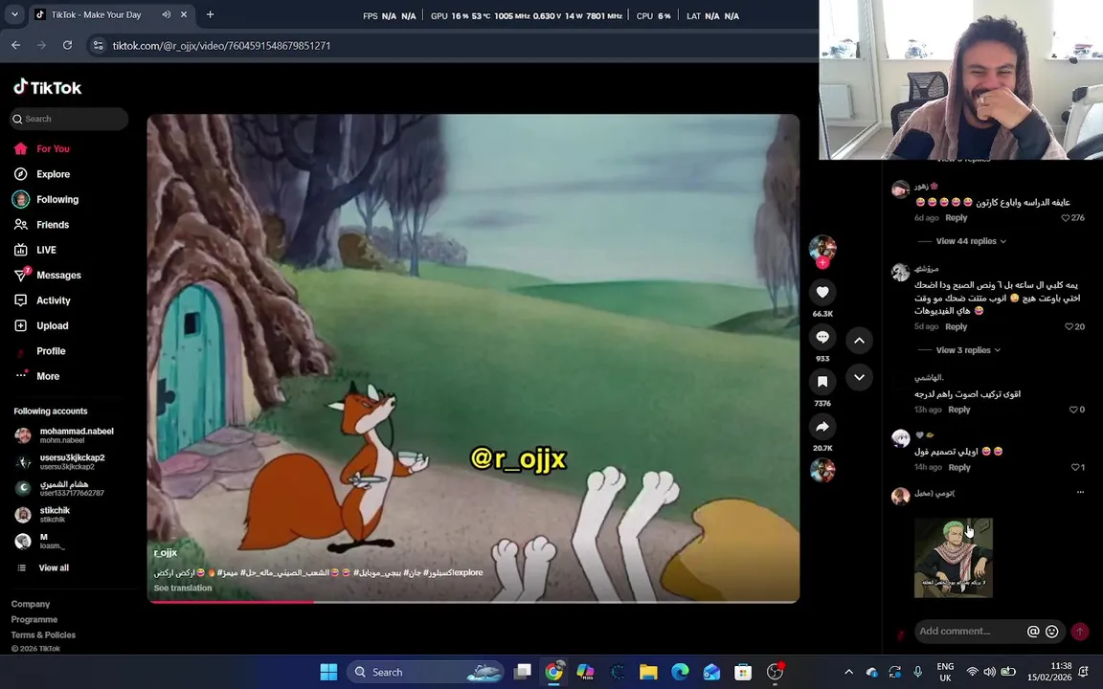Image resolution: width=1103 pixels, height=689 pixels.
Task: Expand the Programme footer section
Action: (34, 619)
